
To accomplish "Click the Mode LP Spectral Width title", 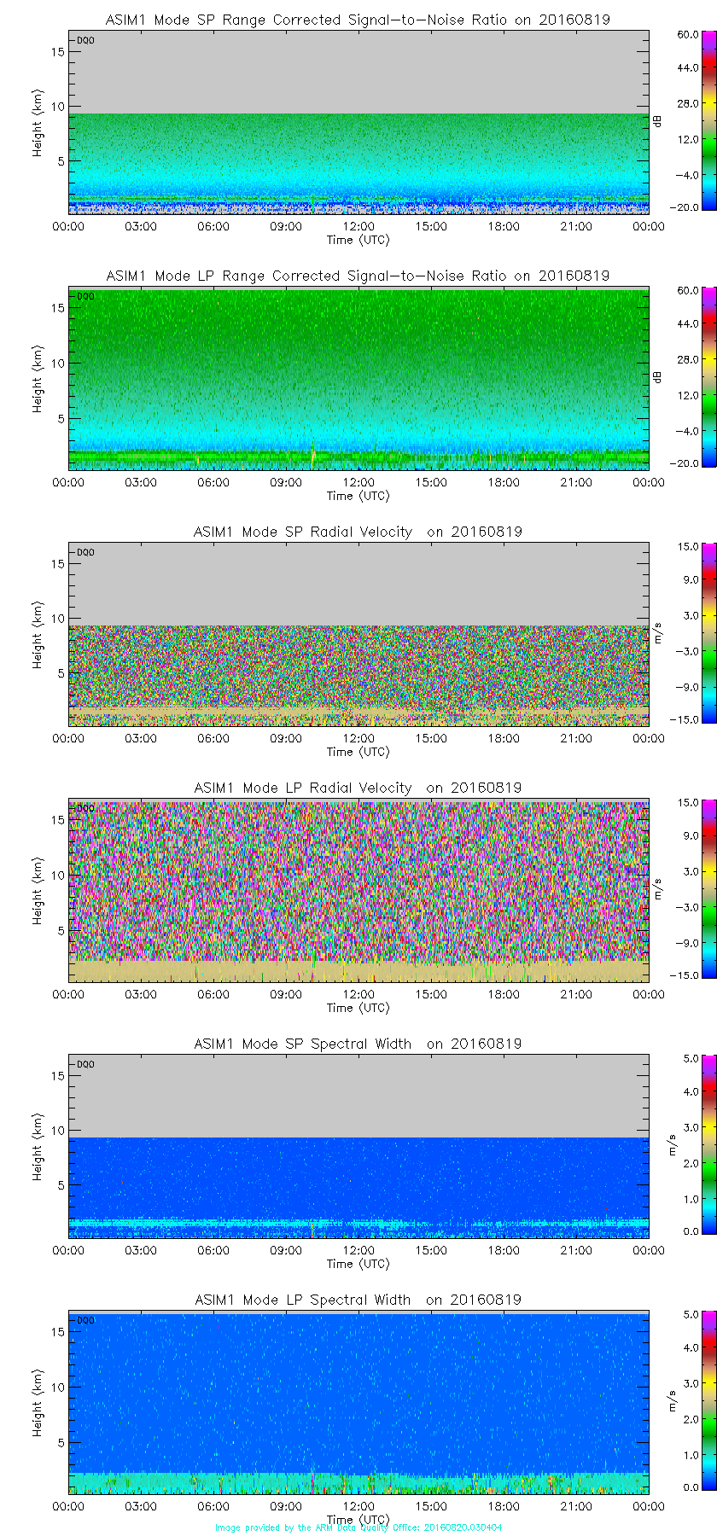I will click(358, 1300).
